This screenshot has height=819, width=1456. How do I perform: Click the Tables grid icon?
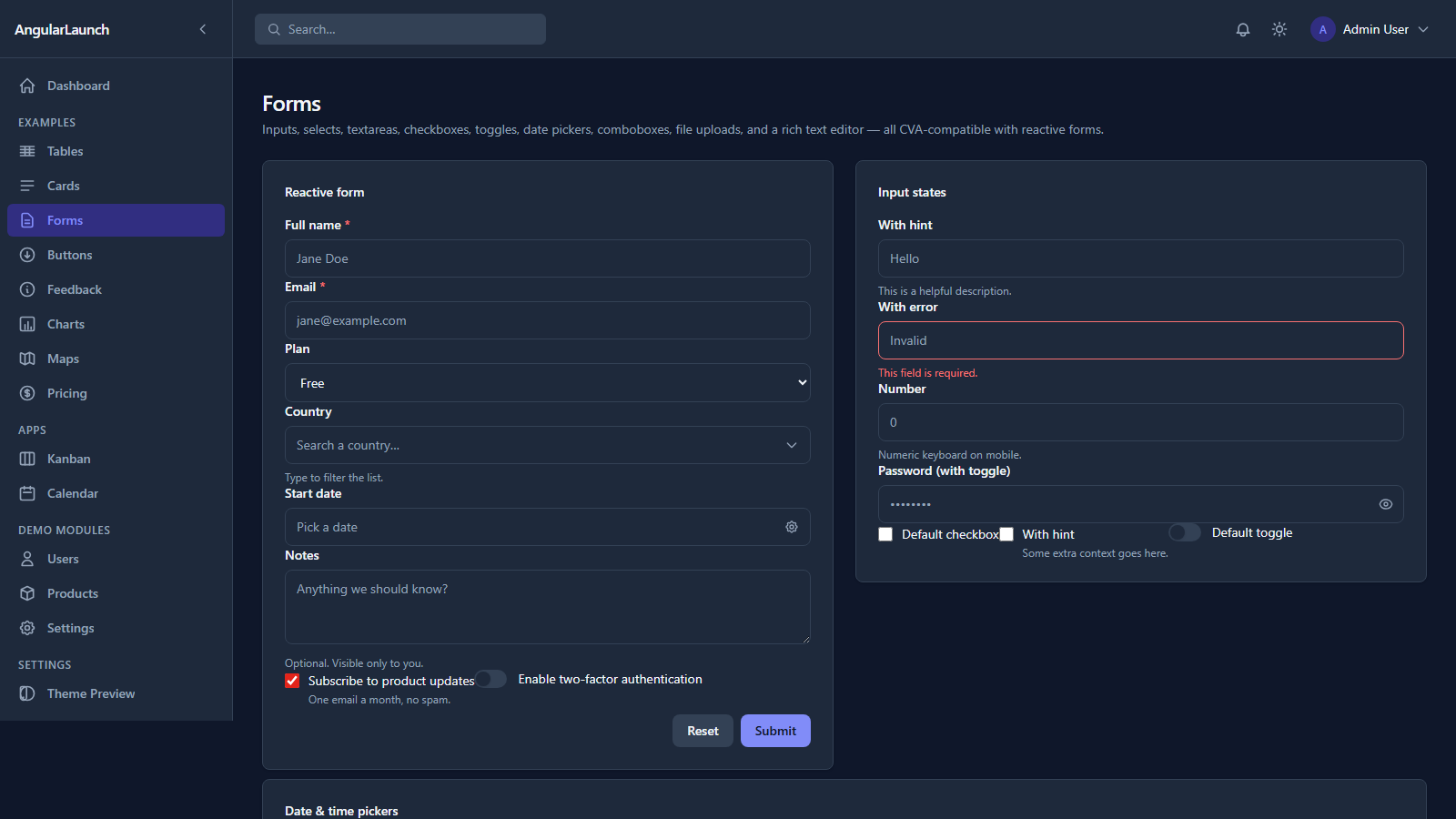point(27,151)
